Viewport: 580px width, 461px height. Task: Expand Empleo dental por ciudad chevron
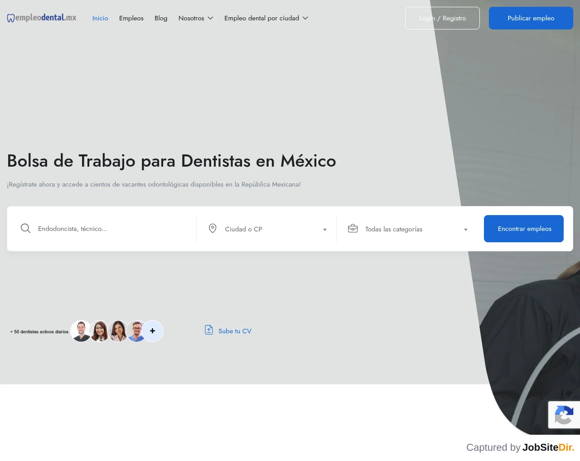(x=305, y=18)
